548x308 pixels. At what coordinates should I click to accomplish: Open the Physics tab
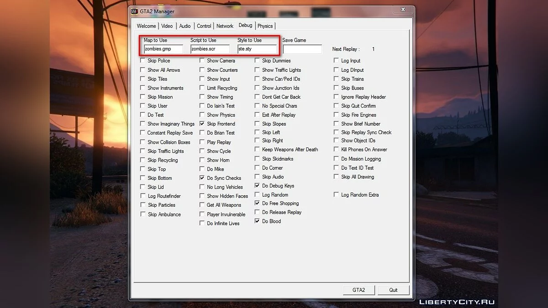point(265,26)
